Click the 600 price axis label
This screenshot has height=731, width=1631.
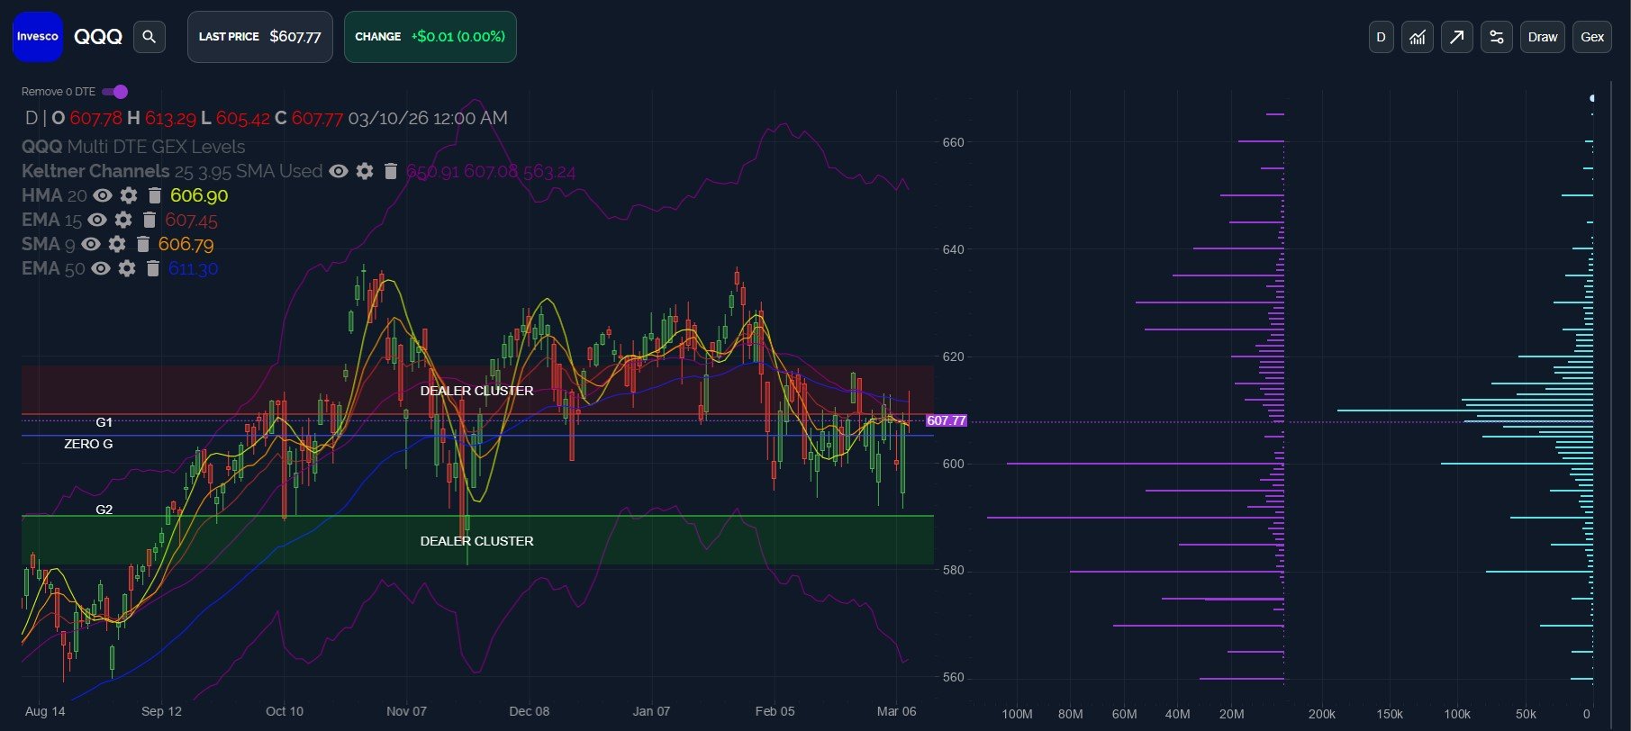click(x=954, y=464)
